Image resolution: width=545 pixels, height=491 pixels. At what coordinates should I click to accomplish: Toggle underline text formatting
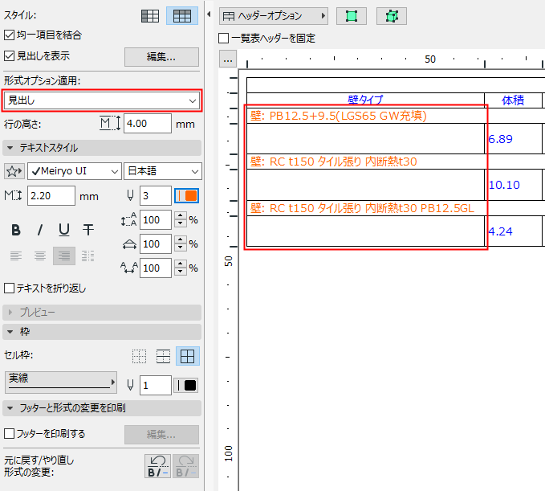(64, 230)
